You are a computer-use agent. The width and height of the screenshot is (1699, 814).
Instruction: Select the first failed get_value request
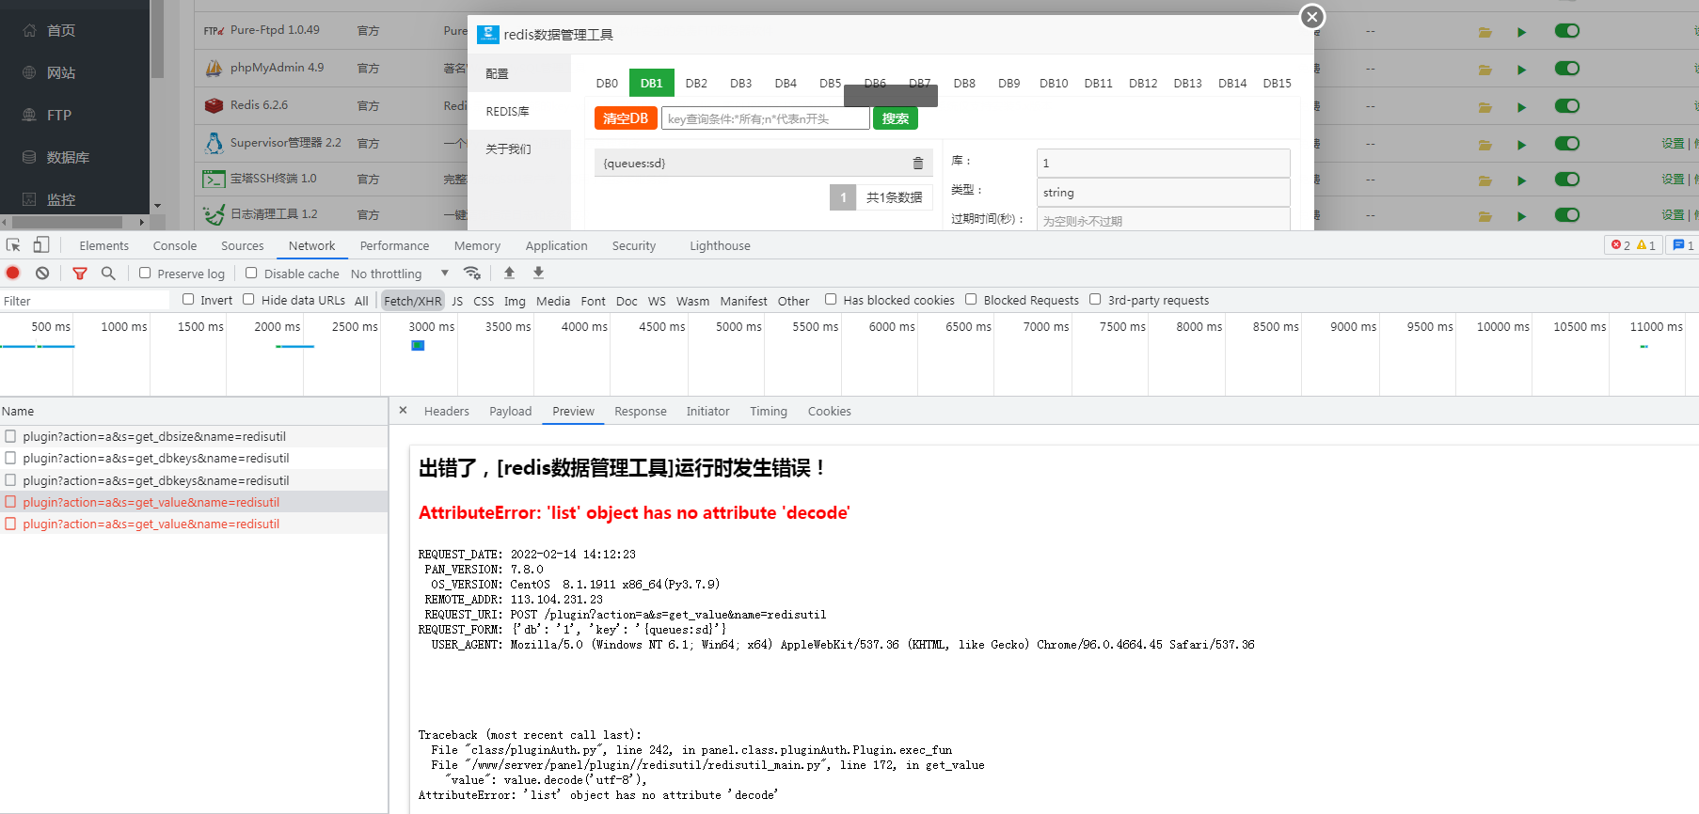194,502
